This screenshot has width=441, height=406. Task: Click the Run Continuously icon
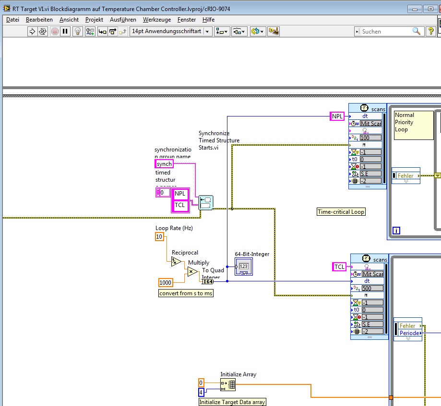(43, 31)
